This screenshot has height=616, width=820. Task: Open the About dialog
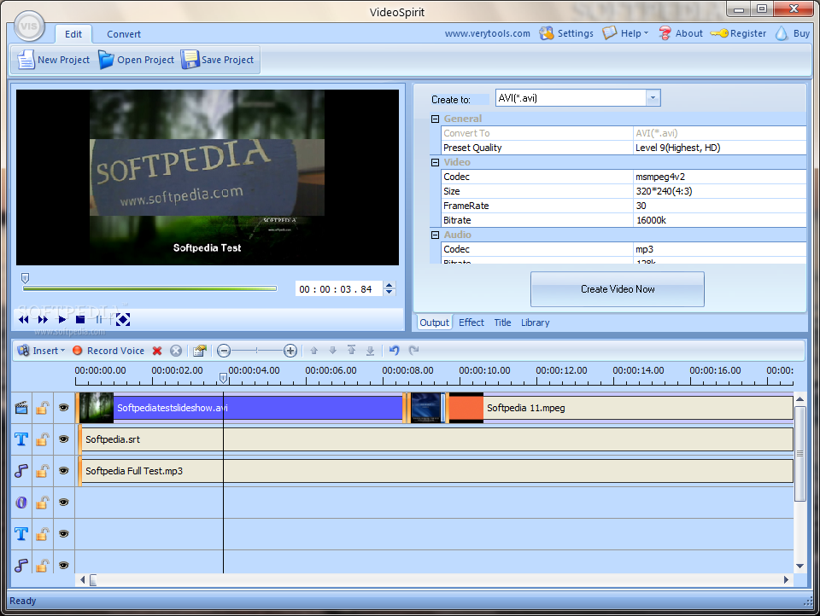pyautogui.click(x=681, y=33)
